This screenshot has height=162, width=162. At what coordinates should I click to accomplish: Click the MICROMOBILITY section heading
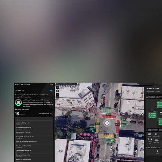click(x=23, y=85)
